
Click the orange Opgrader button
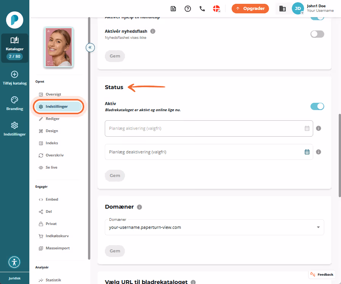tap(250, 8)
